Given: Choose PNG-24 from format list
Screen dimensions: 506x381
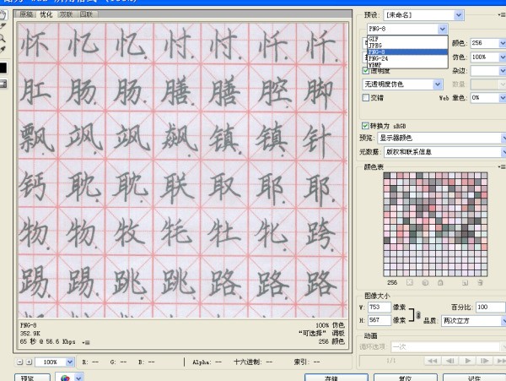Looking at the screenshot, I should (x=407, y=58).
